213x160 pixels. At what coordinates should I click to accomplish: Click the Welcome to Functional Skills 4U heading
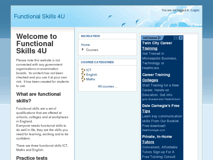coord(37,44)
